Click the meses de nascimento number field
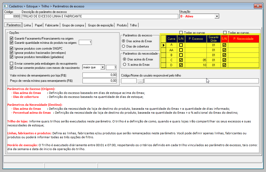 click(x=111, y=67)
